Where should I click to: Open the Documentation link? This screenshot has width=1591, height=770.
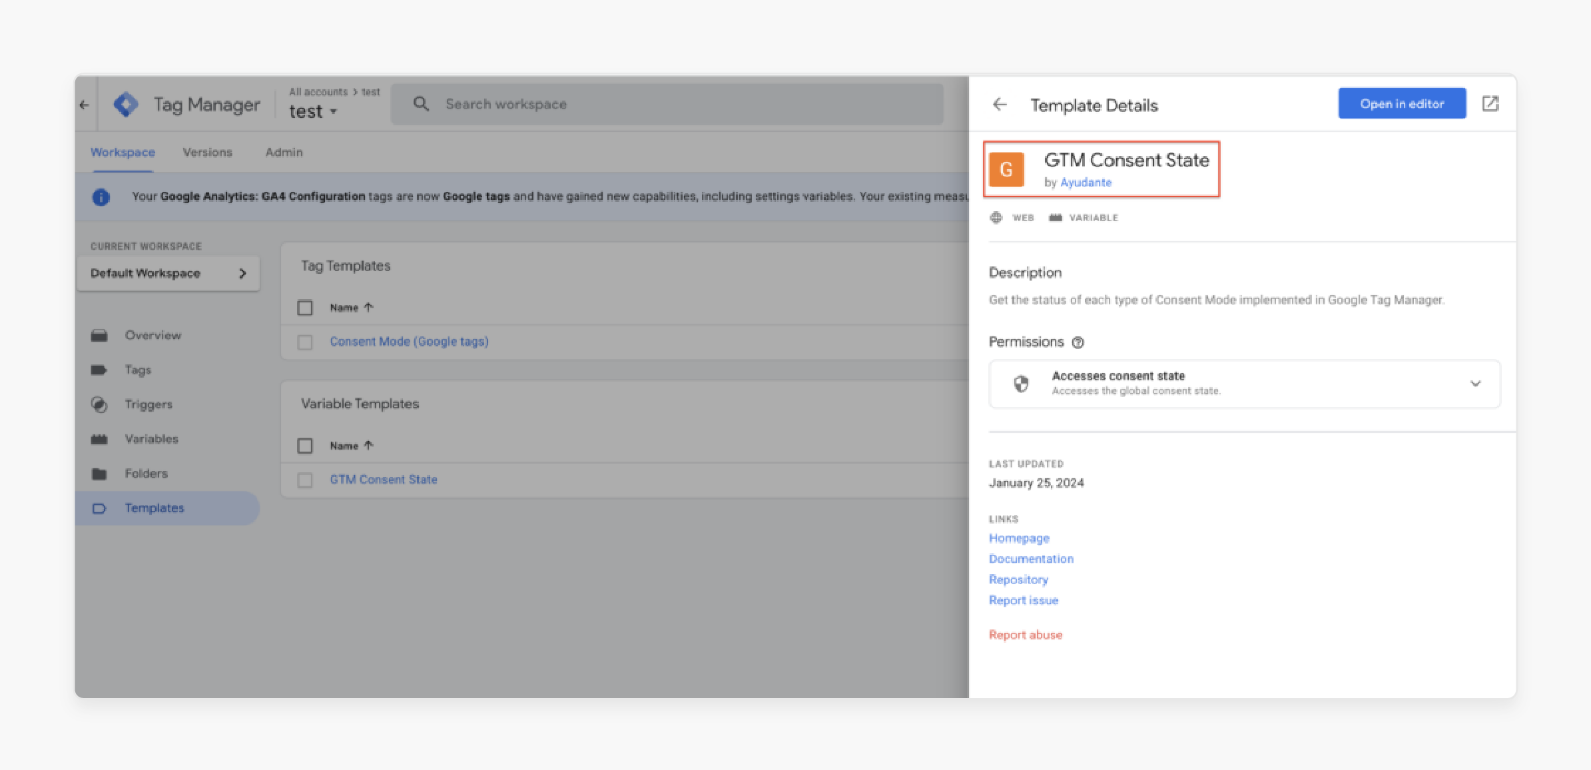[x=1031, y=559]
